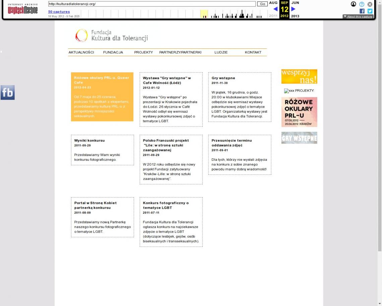Click the Wayback Machine logo
Screen dimensions: 382x306
click(x=23, y=9)
